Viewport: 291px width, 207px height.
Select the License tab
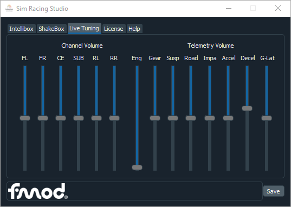(114, 29)
